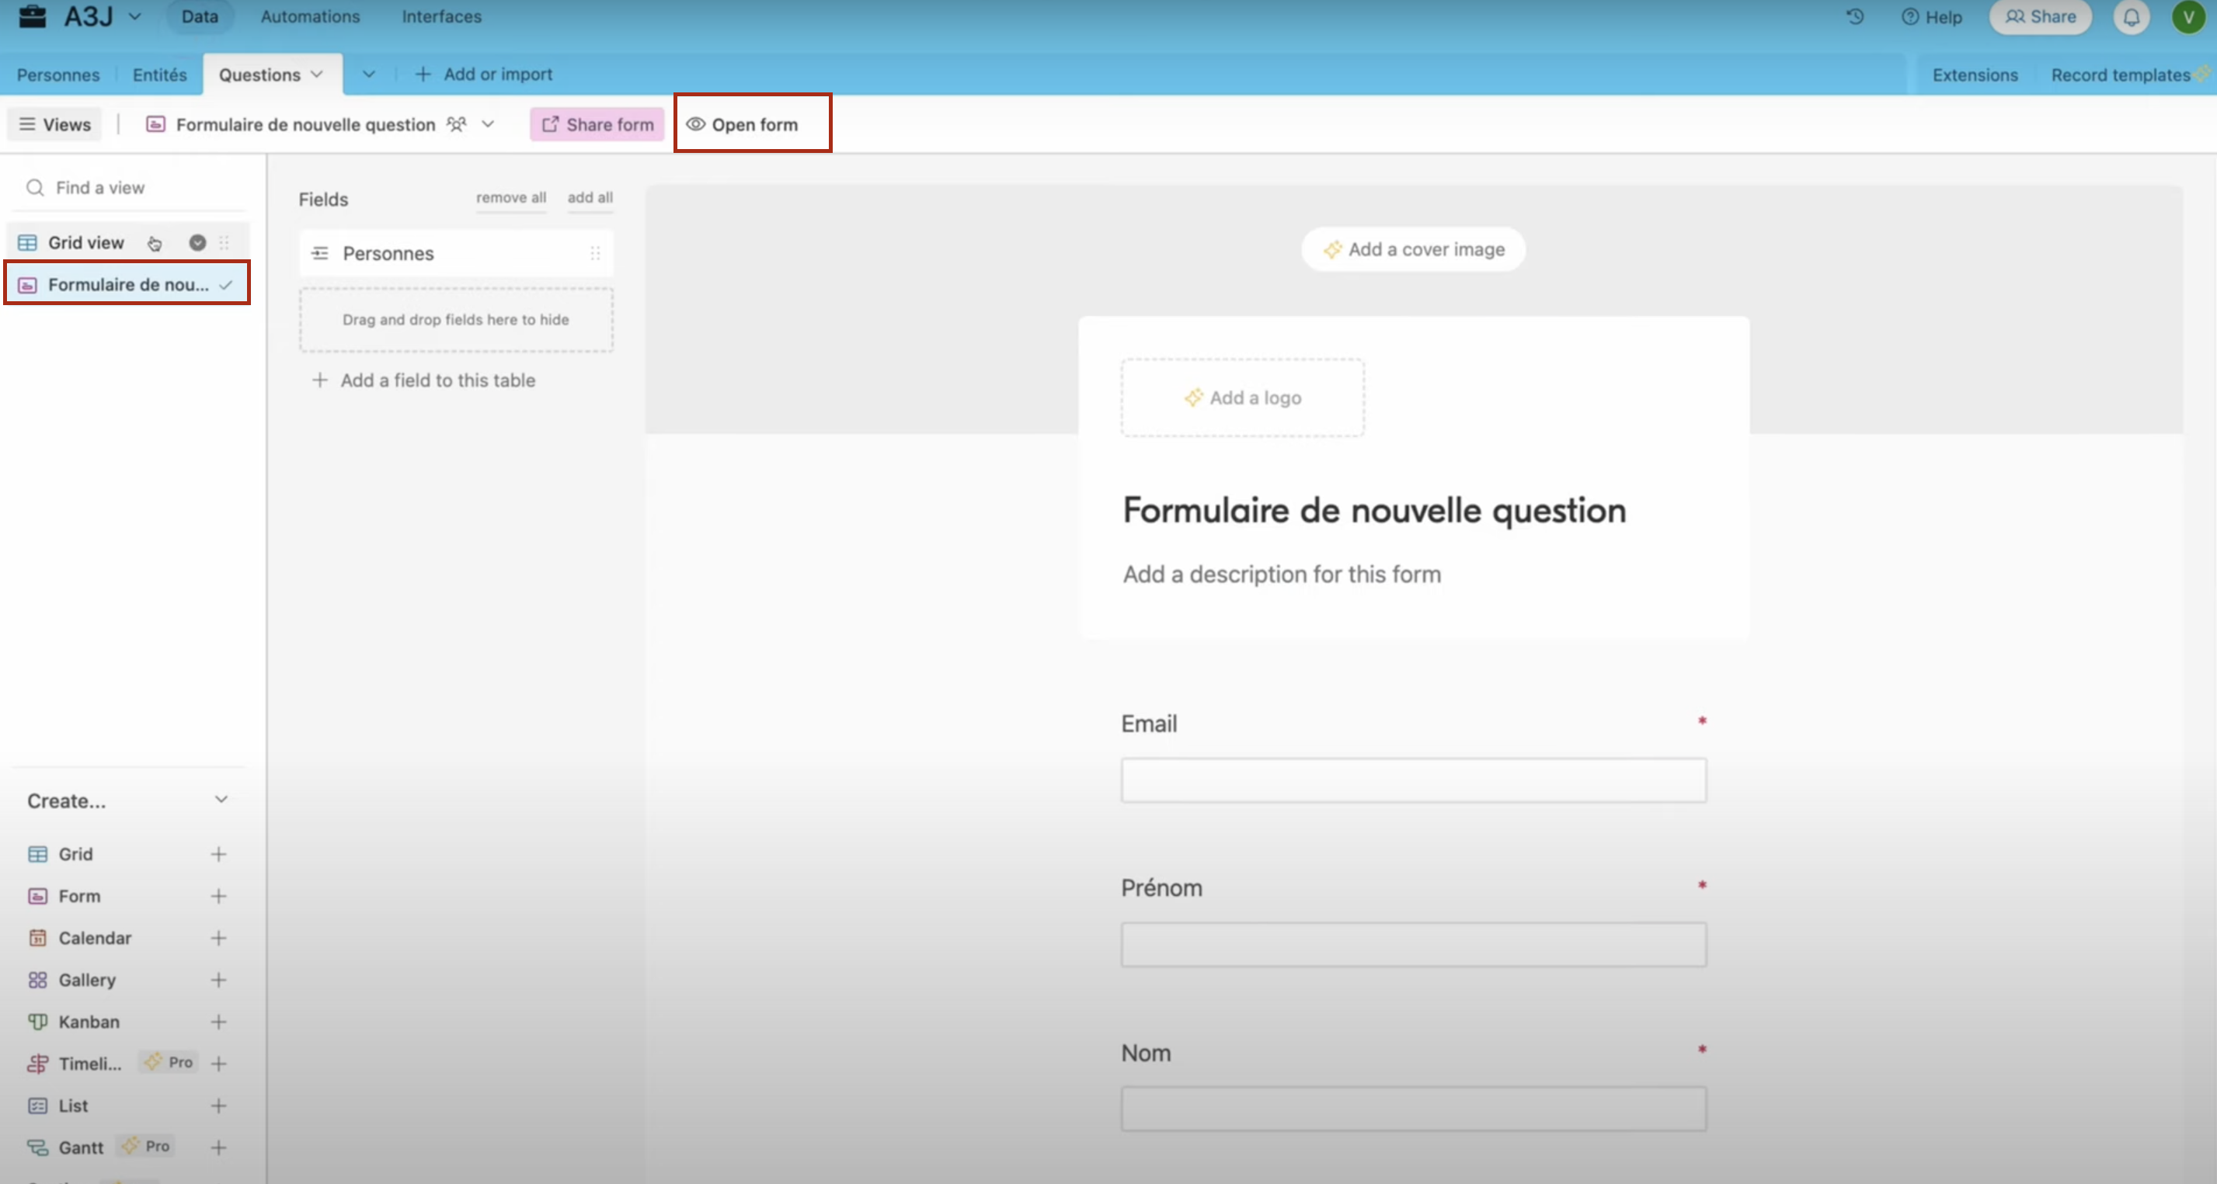Click the Share form button
The width and height of the screenshot is (2217, 1184).
click(x=597, y=124)
